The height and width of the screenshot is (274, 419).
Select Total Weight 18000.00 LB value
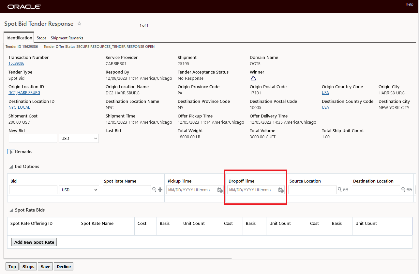(x=189, y=137)
